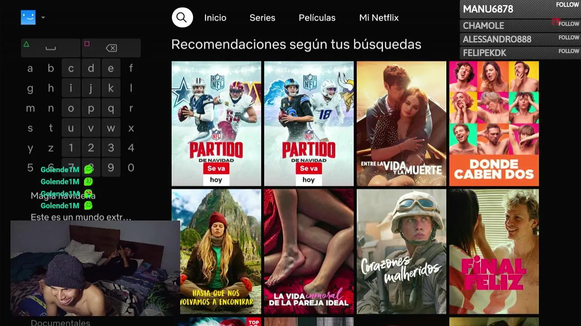The width and height of the screenshot is (581, 326).
Task: Open Final Feliz poster
Action: coord(494,252)
